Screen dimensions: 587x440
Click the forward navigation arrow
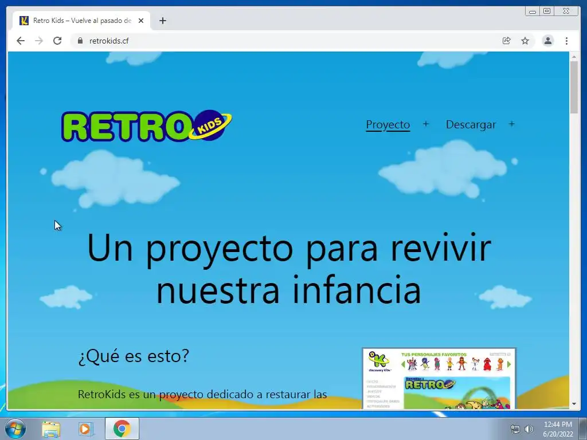39,41
